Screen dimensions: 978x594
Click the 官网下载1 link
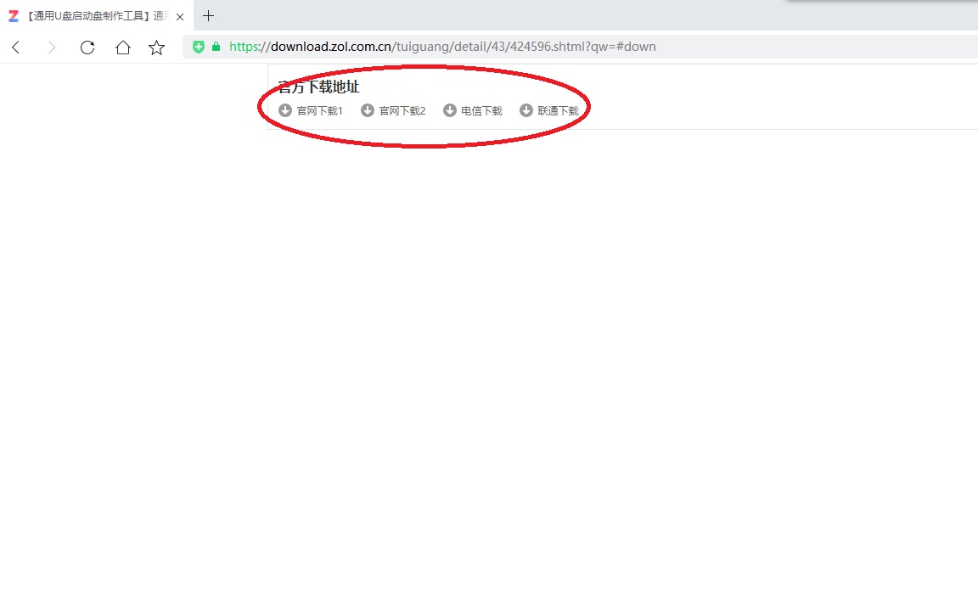tap(319, 111)
